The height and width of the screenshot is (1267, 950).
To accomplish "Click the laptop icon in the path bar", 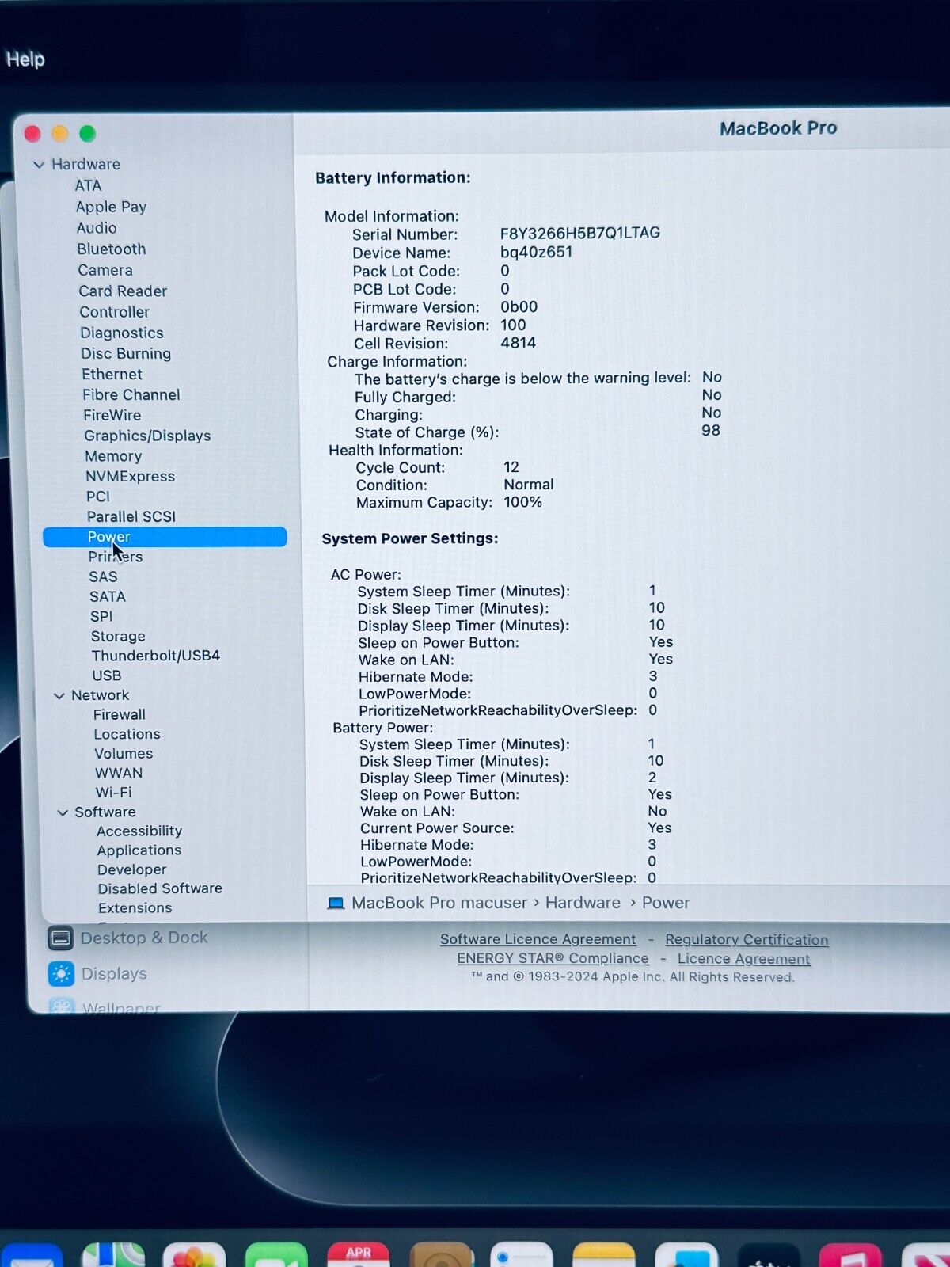I will 336,904.
